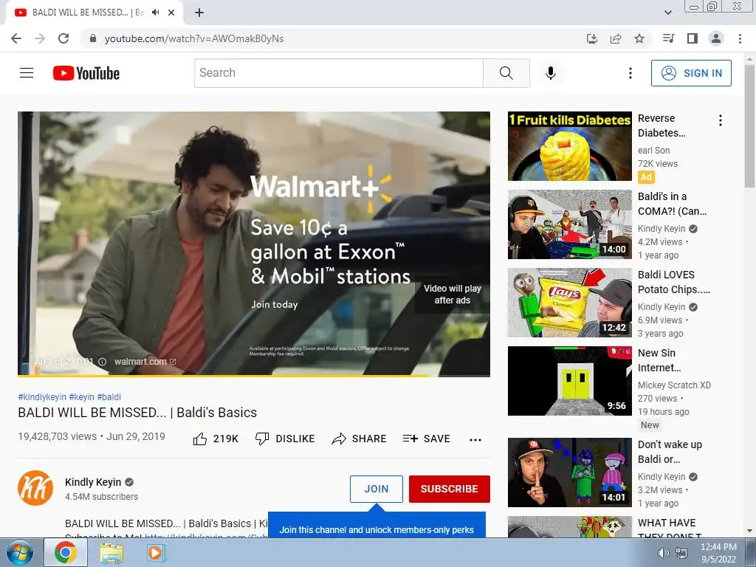Click the ad info circle icon

(102, 362)
